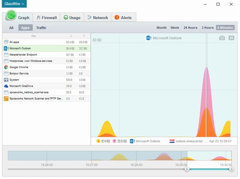Click the Google Chrome icon
Viewport: 240px width, 179px height.
6,67
